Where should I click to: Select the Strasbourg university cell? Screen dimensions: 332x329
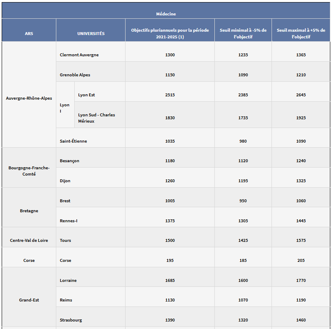(71, 320)
